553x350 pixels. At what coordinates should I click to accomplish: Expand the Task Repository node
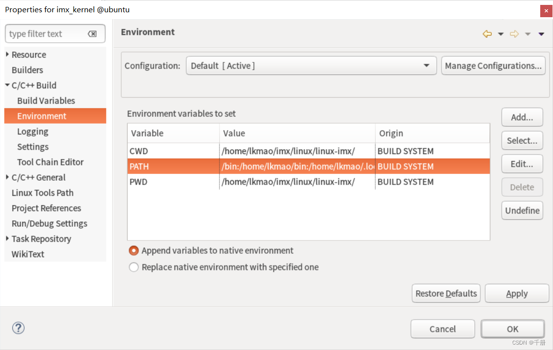click(x=7, y=239)
